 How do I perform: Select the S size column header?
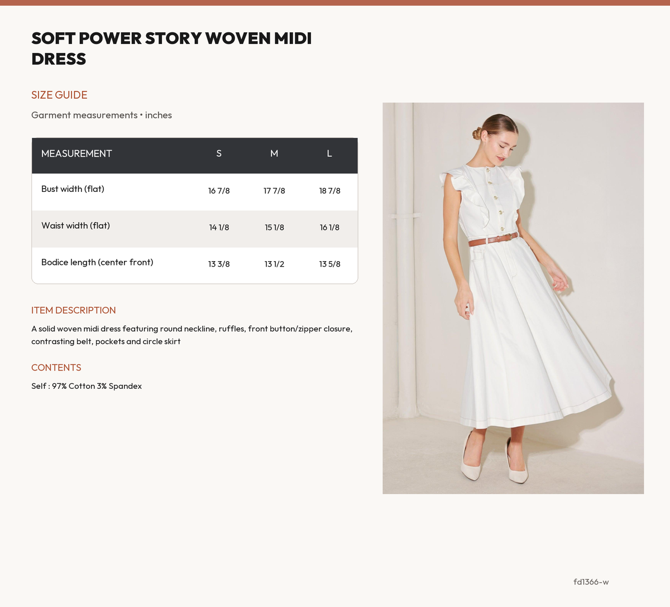[x=219, y=153]
